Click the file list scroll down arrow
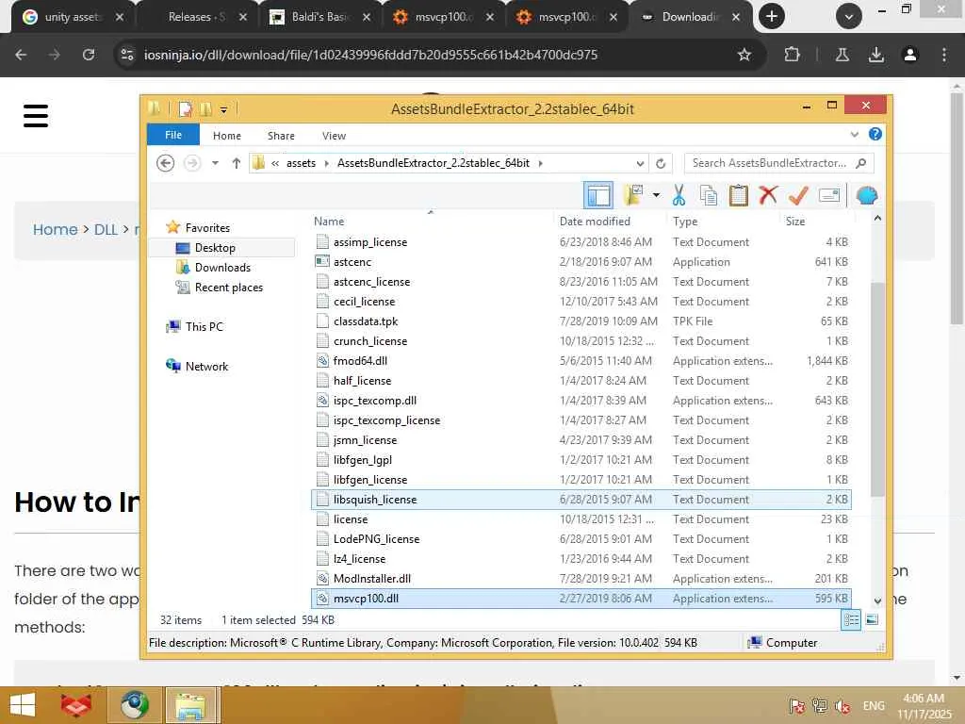965x724 pixels. click(x=877, y=601)
